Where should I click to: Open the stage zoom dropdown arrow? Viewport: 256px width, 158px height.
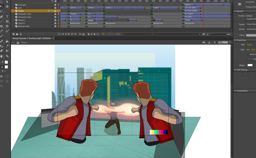(230, 42)
